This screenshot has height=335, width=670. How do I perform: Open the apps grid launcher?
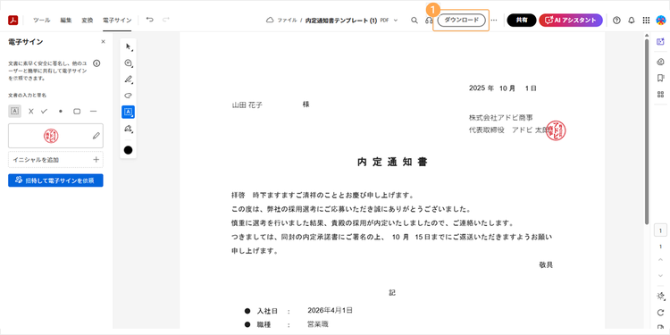[x=646, y=20]
